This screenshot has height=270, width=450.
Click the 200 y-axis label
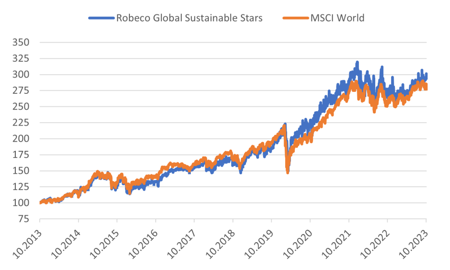point(21,139)
